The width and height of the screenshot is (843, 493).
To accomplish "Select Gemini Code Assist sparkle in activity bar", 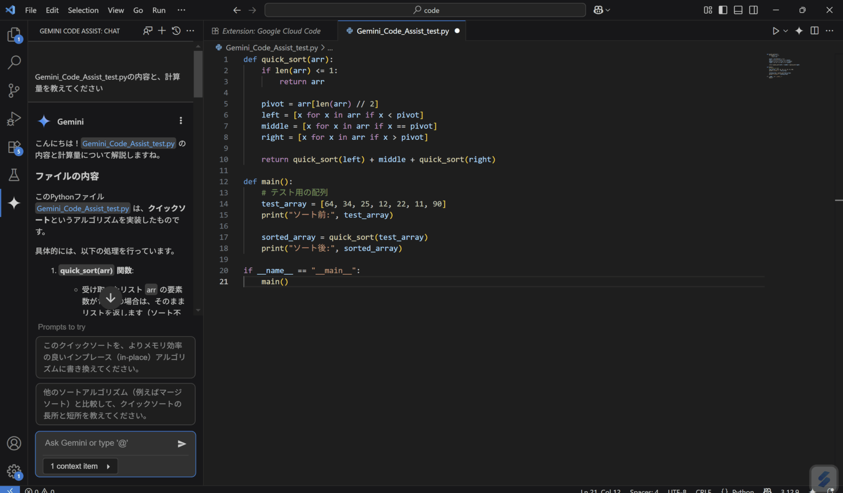I will point(14,203).
